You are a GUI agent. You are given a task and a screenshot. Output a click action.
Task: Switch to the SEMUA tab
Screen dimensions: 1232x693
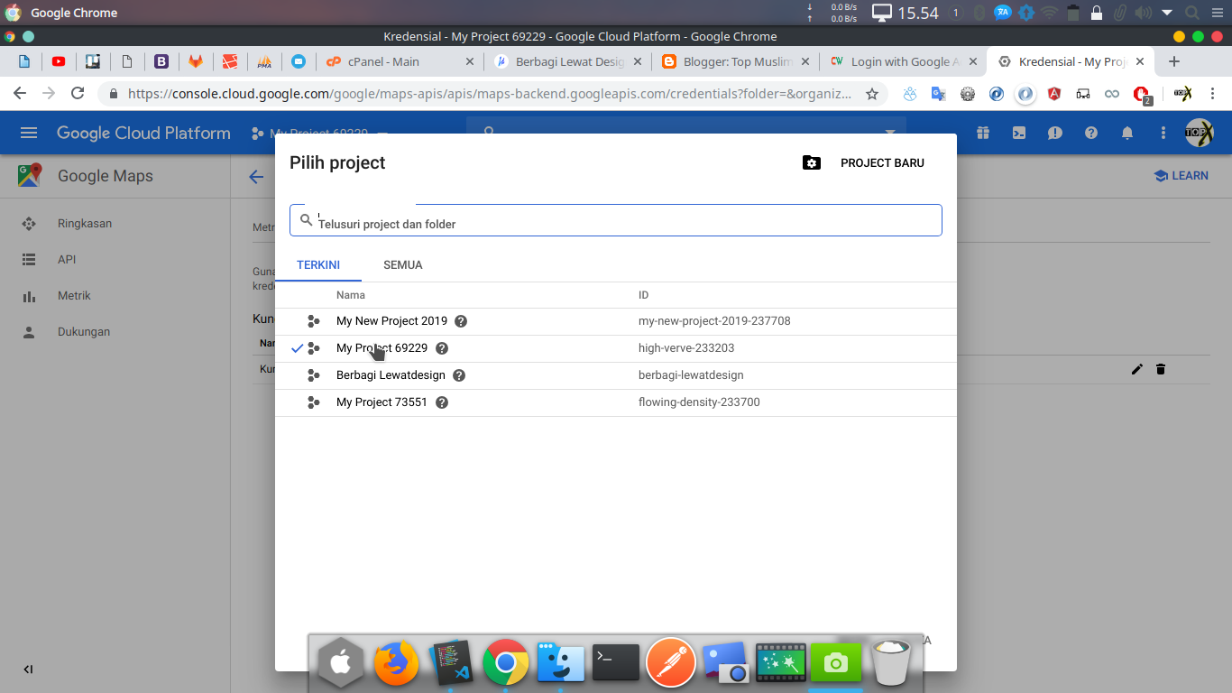pos(403,265)
